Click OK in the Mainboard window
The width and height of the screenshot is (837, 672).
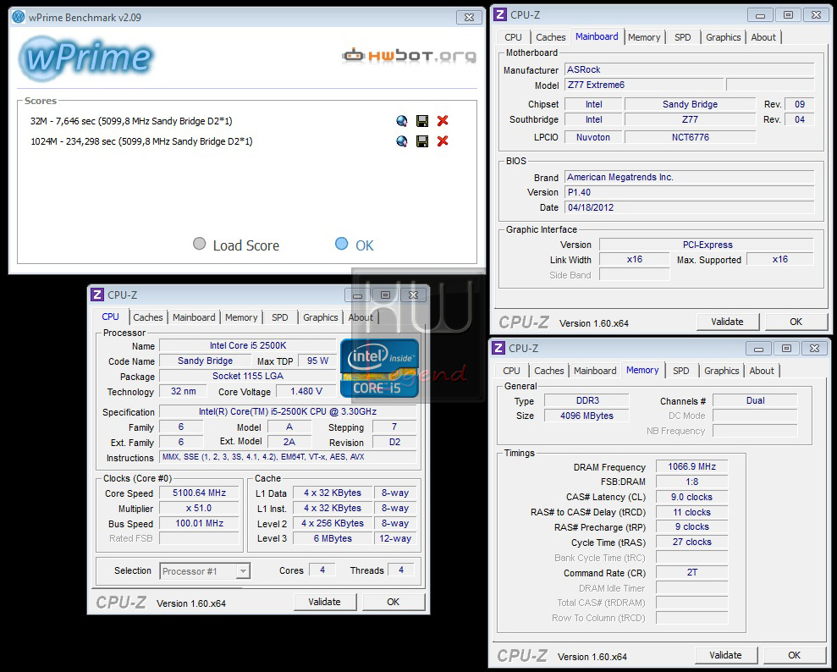pyautogui.click(x=796, y=322)
